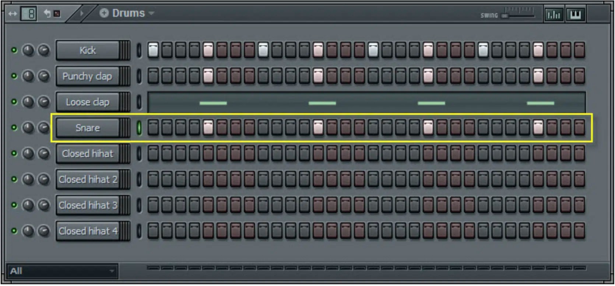Select the Kick channel with its selector LED
The width and height of the screenshot is (615, 286).
(139, 50)
